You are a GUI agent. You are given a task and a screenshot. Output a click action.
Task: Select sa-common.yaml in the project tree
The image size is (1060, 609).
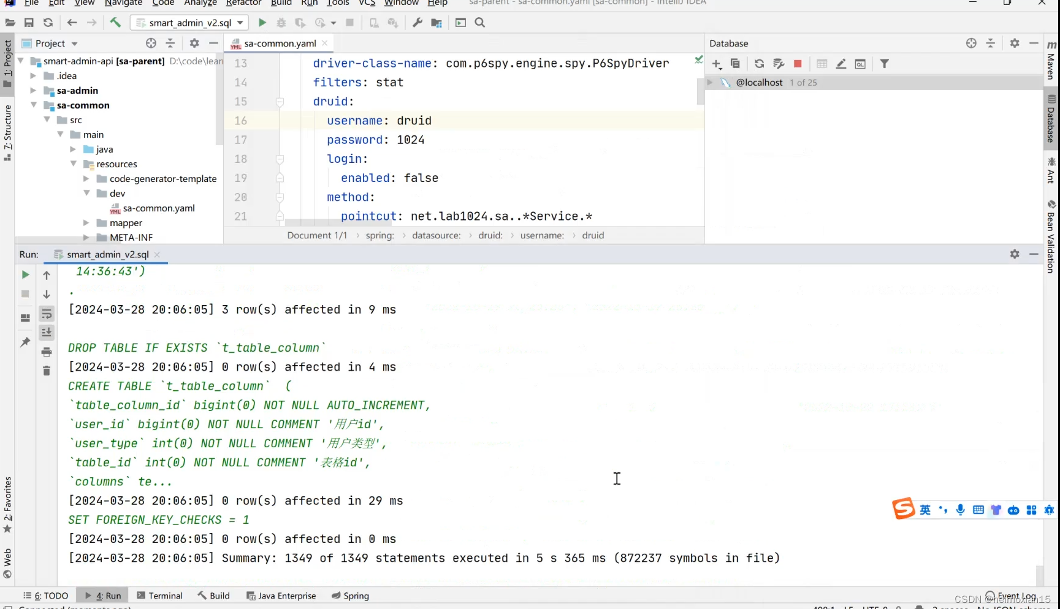[x=158, y=208]
